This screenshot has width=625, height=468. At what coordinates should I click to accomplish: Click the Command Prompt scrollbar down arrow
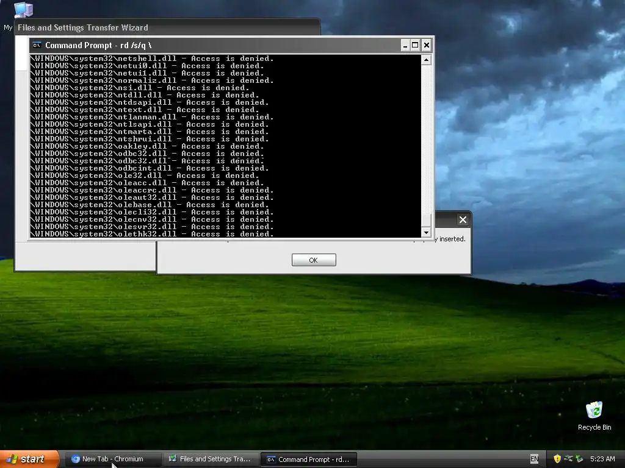pyautogui.click(x=426, y=232)
